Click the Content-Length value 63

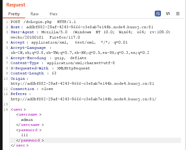(54, 73)
